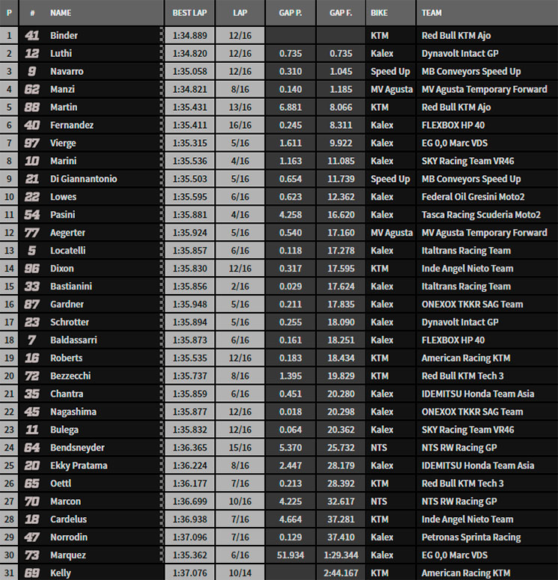This screenshot has height=580, width=558.
Task: Click Bezzecchi's Red Bull KTM Tech 3 team
Action: [462, 376]
